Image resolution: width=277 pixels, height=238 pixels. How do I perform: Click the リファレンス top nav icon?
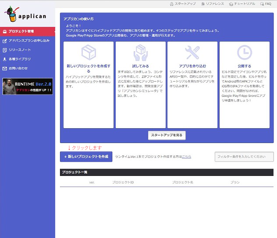(203, 4)
